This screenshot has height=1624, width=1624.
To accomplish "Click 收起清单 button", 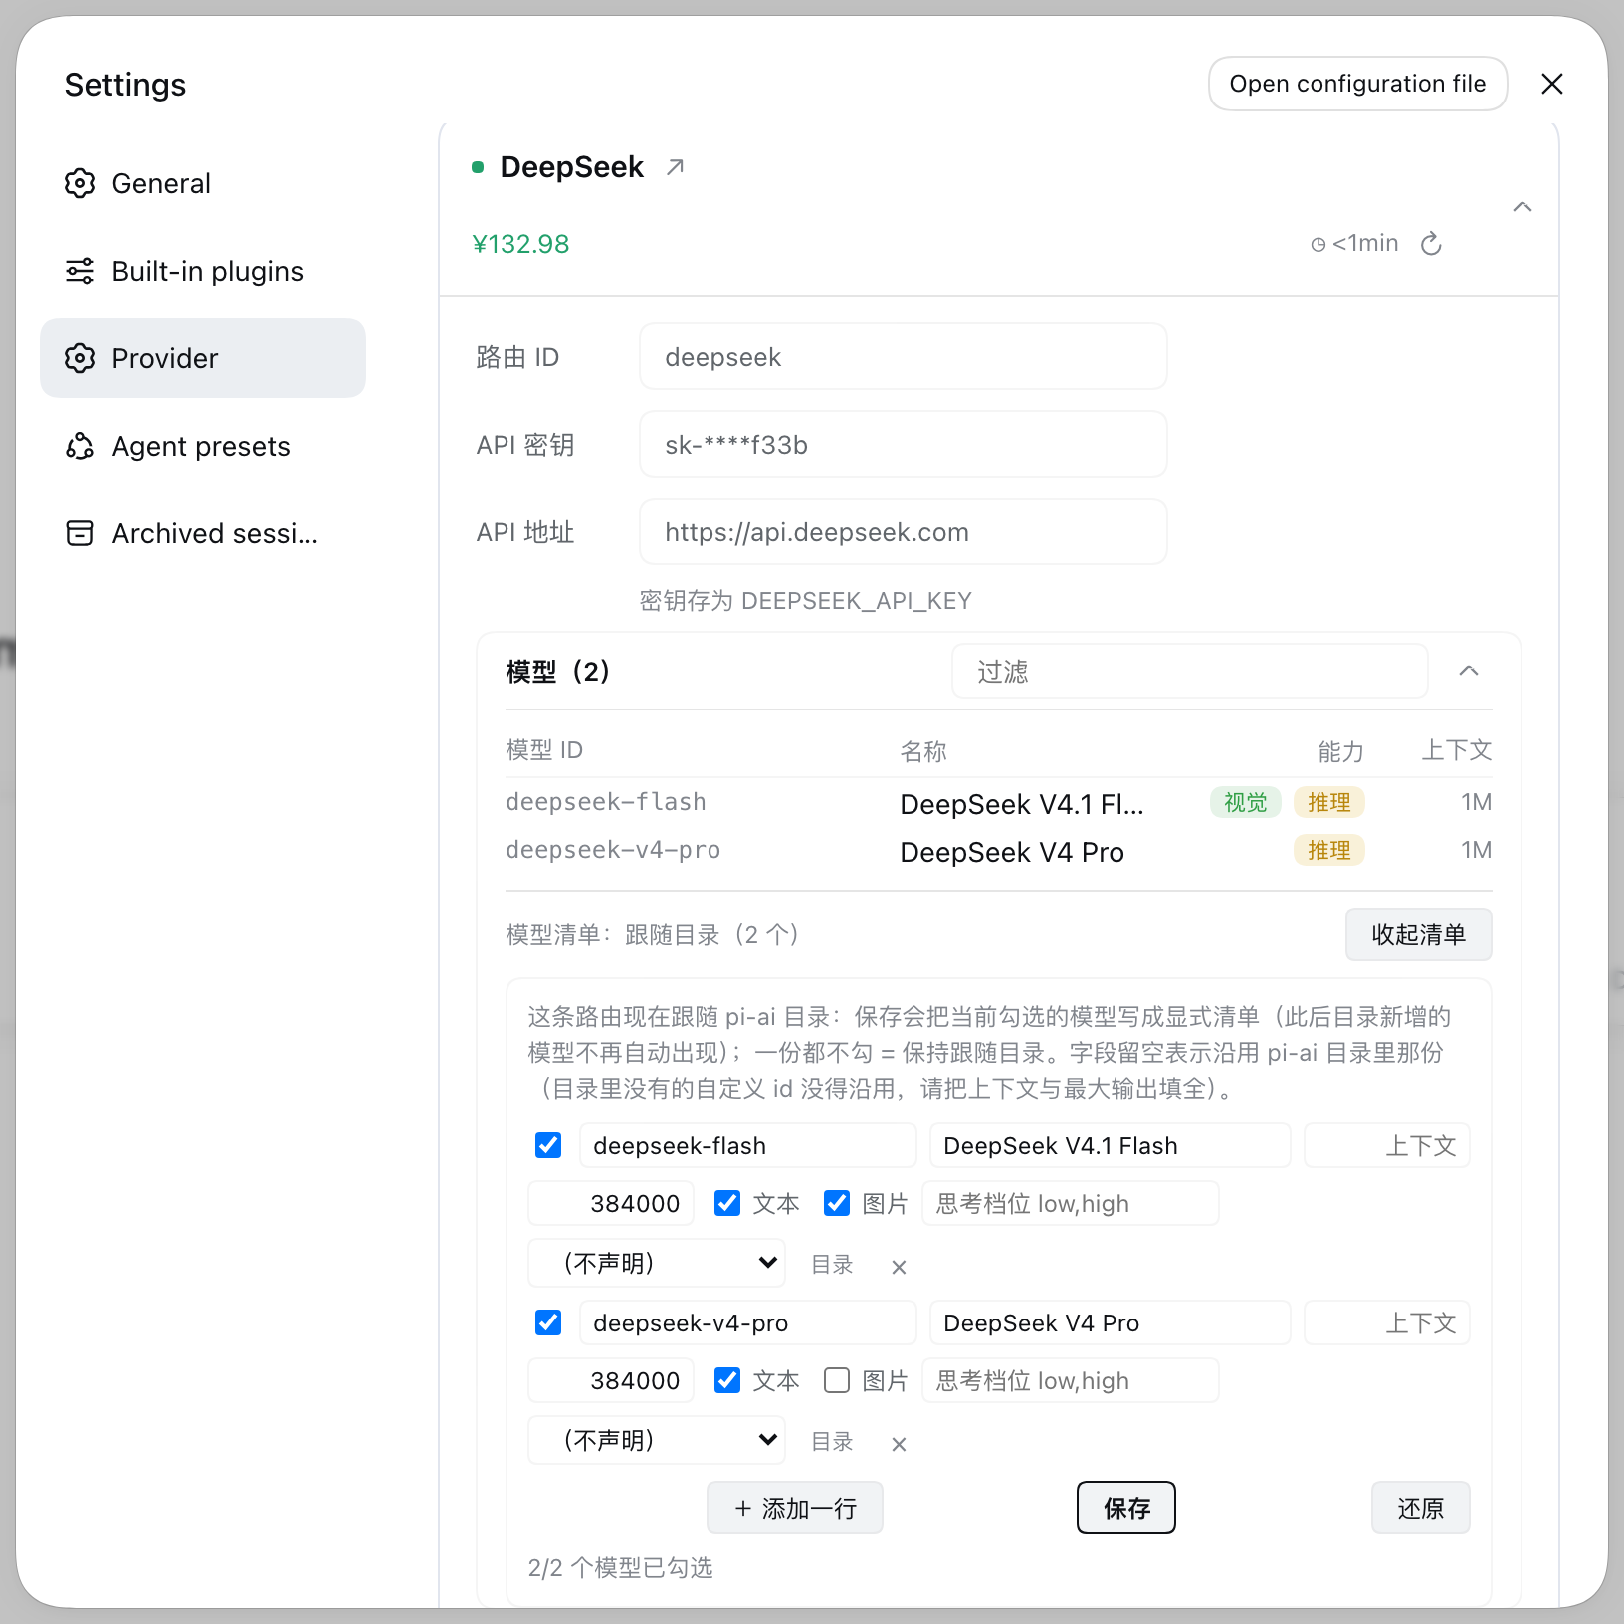I will [1418, 934].
